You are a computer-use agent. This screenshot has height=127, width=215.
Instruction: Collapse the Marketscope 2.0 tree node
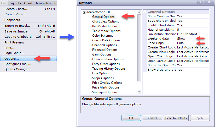coord(84,12)
